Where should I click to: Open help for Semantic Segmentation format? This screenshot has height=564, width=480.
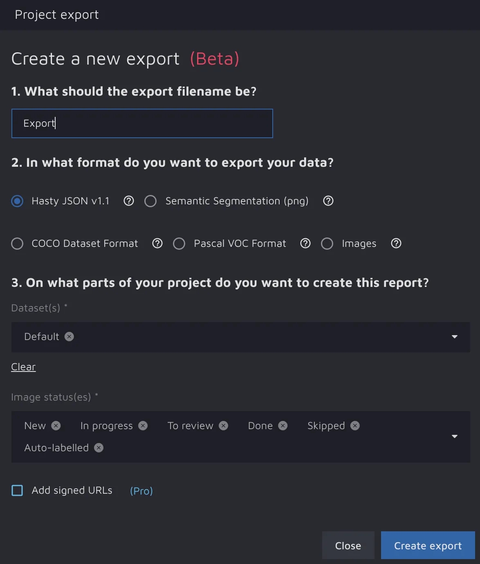pyautogui.click(x=328, y=201)
